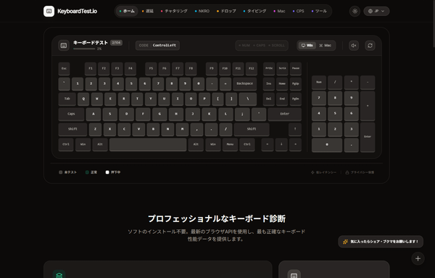Click the 2% test progress bar
435x278 pixels.
[84, 49]
